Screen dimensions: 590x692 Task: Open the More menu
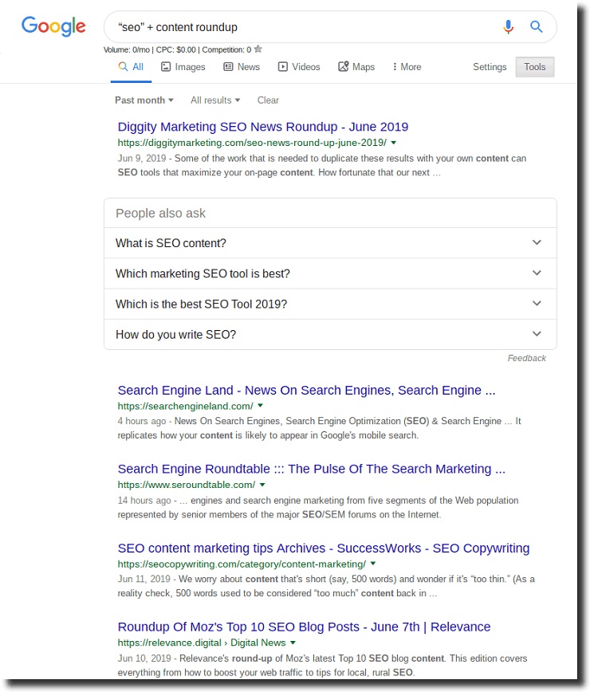pos(407,67)
